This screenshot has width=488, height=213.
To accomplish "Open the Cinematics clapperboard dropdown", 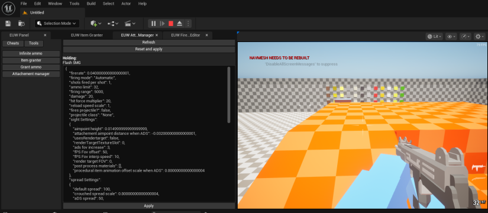I will click(x=130, y=23).
